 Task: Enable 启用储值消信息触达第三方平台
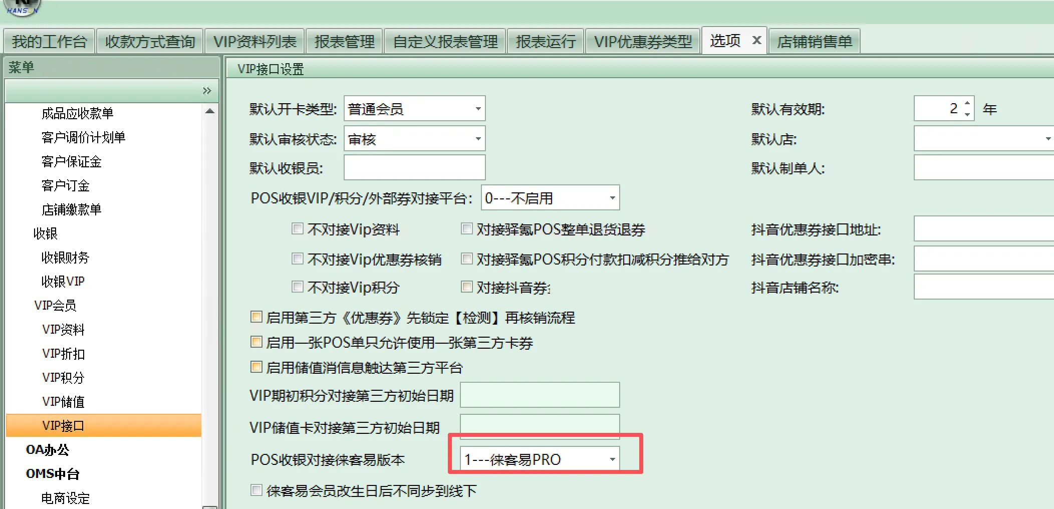[x=256, y=367]
